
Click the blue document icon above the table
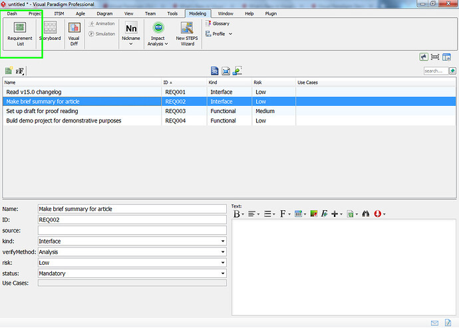215,71
